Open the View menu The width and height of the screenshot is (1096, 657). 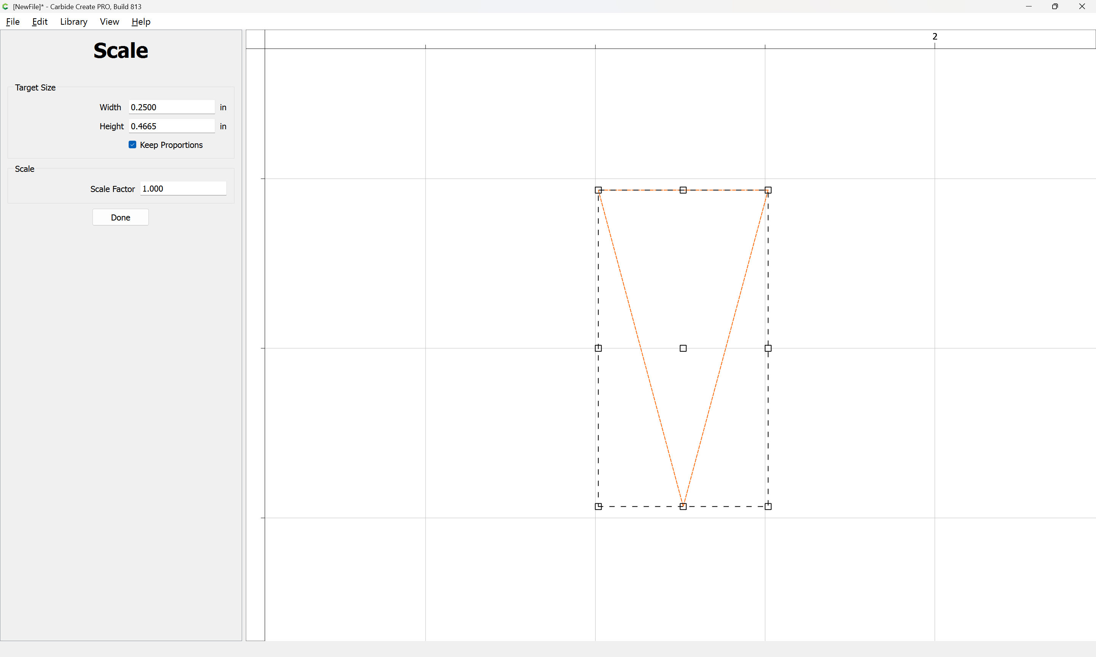coord(110,22)
